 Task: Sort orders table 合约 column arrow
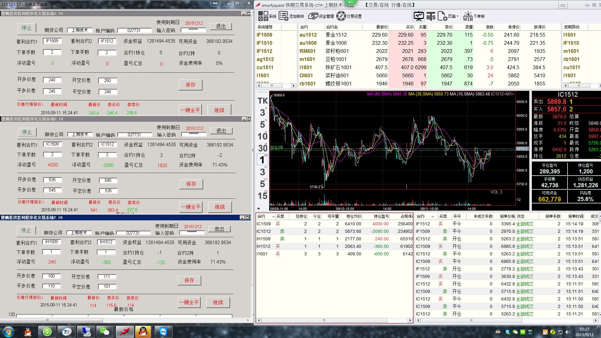pos(433,216)
